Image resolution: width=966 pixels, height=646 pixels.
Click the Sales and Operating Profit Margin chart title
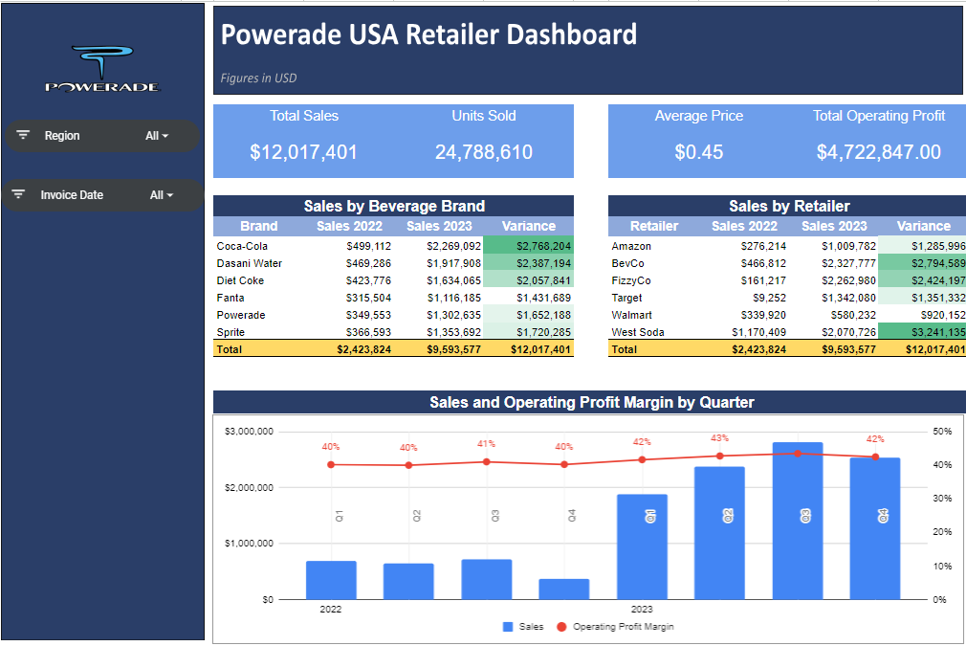(591, 402)
